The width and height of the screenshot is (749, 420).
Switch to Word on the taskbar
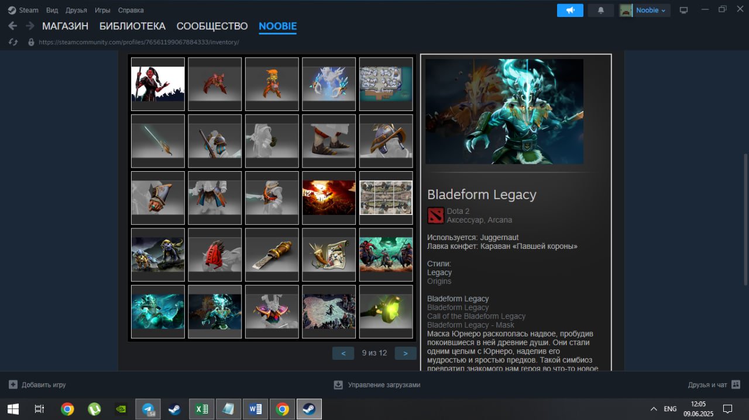tap(256, 409)
